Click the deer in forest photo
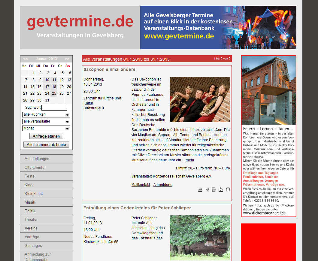 point(200,238)
